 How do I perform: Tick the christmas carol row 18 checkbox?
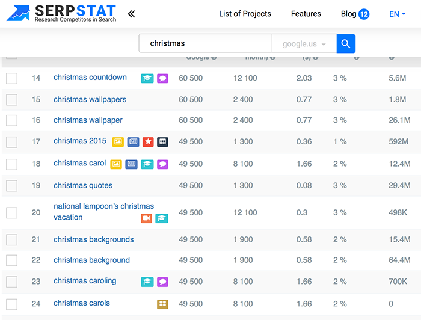(12, 164)
